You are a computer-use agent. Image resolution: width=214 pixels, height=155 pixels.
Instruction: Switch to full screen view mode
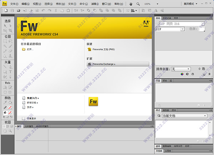[11, 126]
